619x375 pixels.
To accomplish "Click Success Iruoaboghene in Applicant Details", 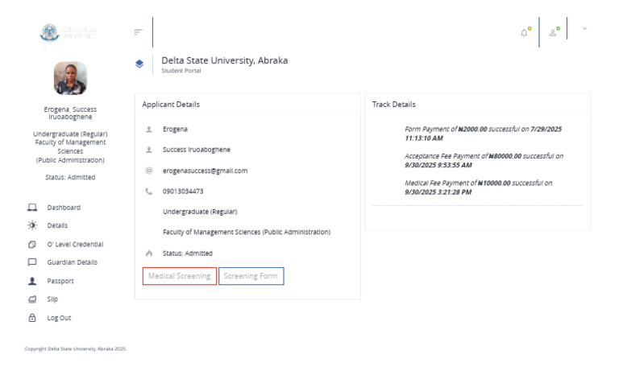I will (196, 150).
